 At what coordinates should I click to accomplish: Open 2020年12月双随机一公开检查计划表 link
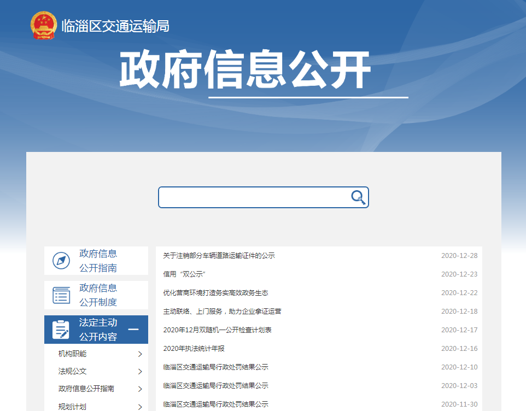pyautogui.click(x=217, y=330)
